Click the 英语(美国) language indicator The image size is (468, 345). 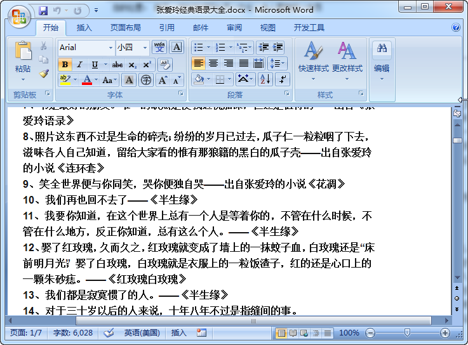[142, 333]
